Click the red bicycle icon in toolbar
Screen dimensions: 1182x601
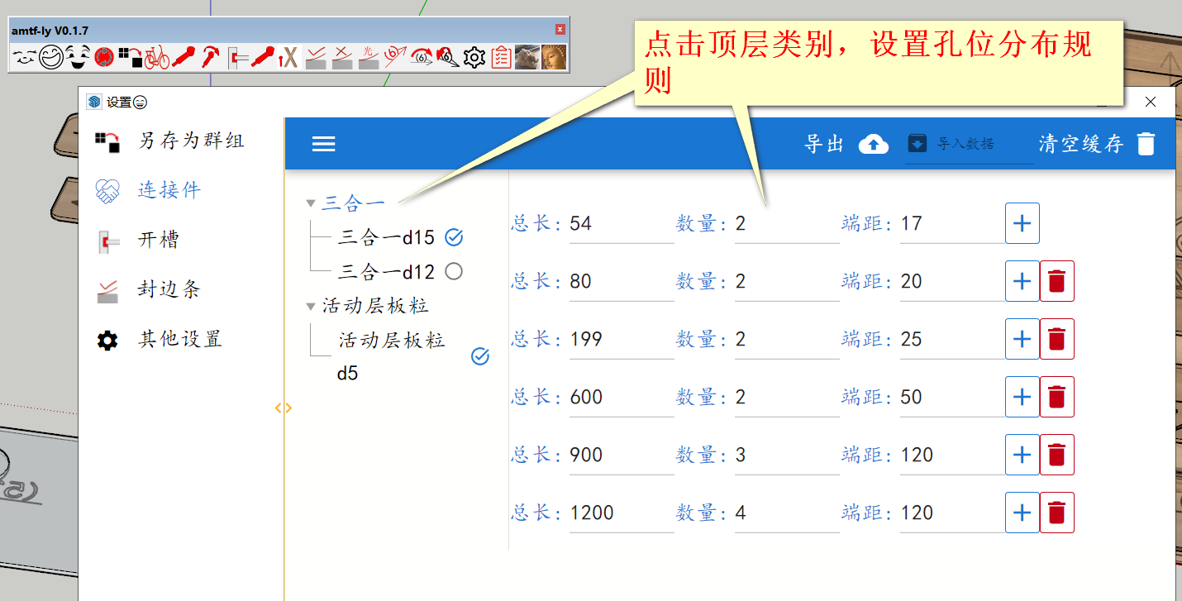tap(157, 58)
